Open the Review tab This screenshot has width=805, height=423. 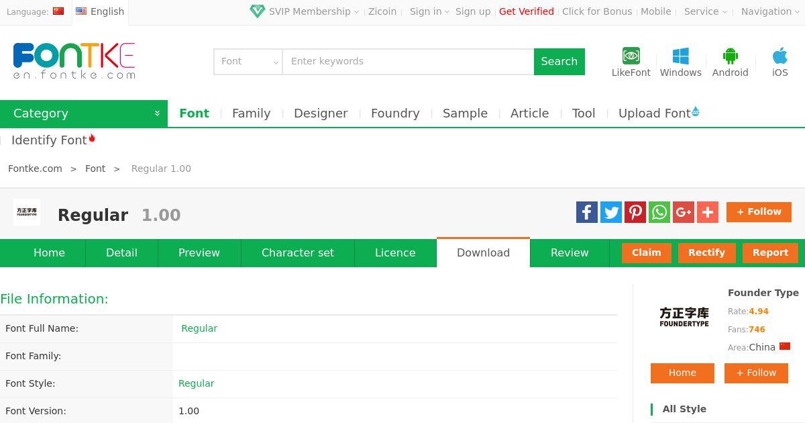click(570, 252)
